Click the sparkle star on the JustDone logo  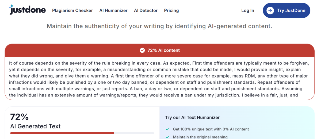click(12, 6)
